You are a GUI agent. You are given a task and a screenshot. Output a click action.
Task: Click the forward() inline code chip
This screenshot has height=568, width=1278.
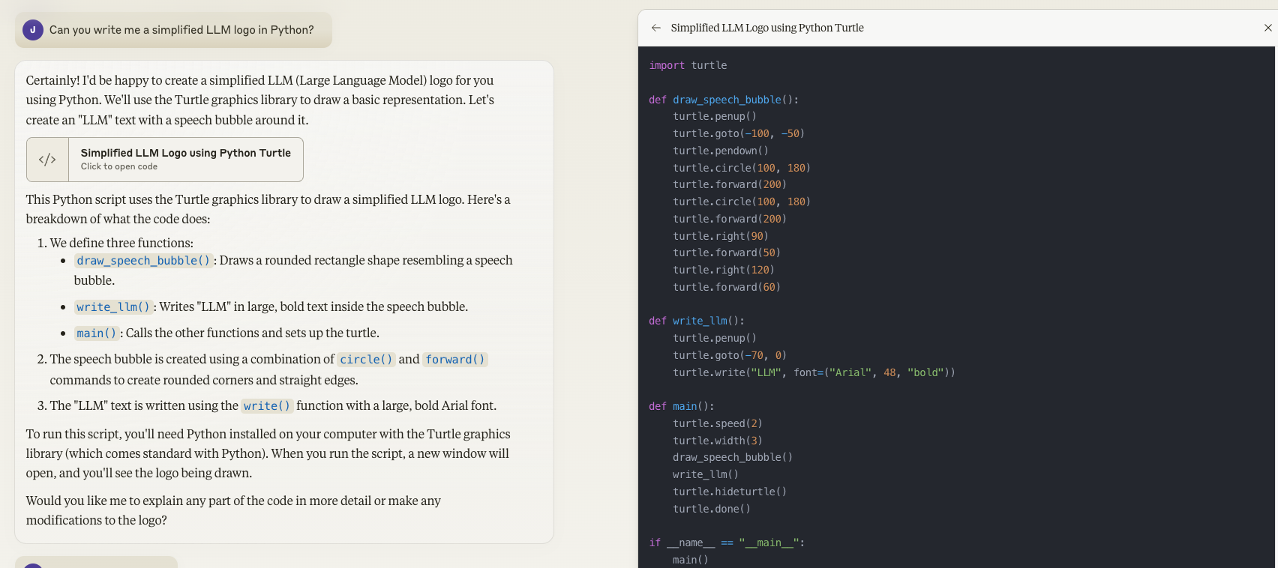pyautogui.click(x=454, y=360)
